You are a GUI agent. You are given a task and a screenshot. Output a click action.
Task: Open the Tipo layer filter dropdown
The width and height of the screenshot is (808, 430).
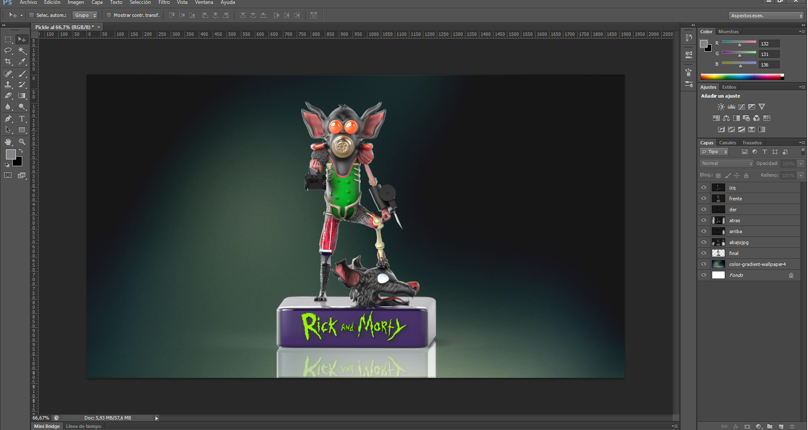714,152
